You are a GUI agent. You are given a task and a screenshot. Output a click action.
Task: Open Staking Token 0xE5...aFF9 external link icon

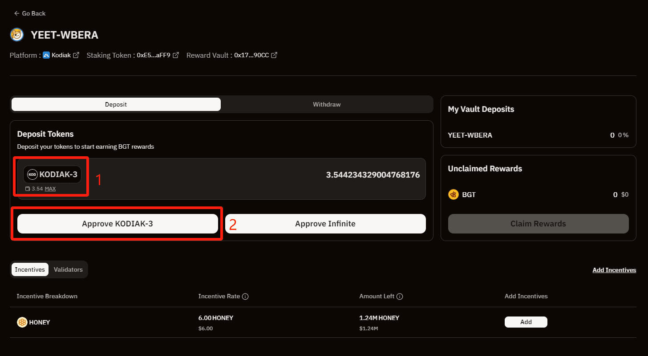coord(176,55)
